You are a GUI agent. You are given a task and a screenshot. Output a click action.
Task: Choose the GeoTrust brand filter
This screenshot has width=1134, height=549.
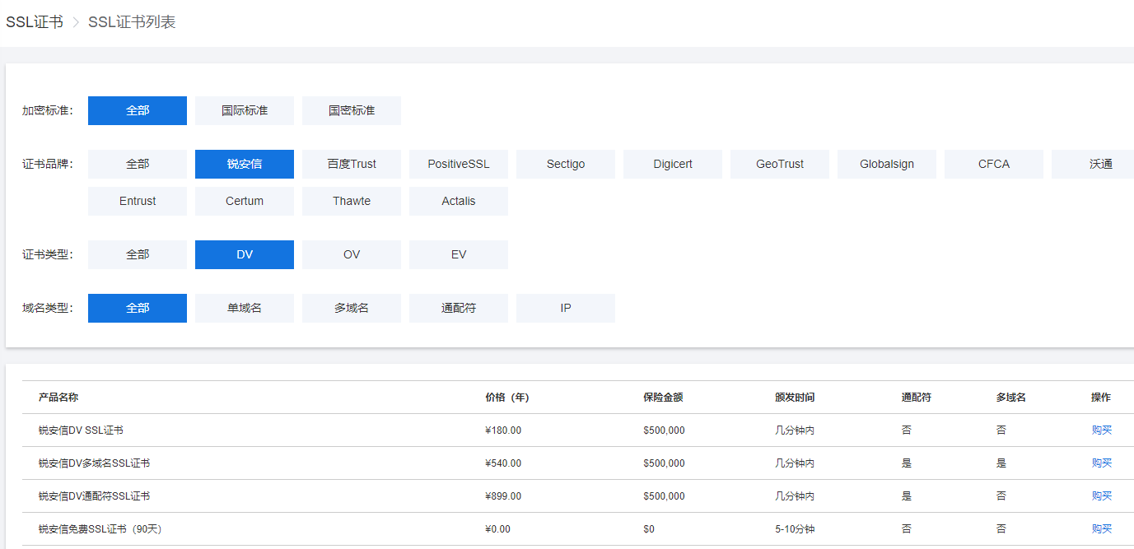point(780,164)
